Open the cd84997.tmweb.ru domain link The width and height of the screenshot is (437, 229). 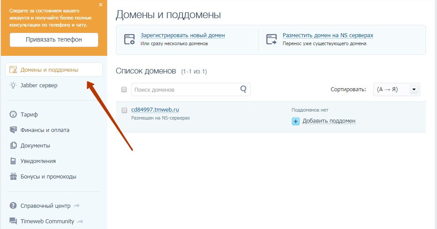(155, 110)
